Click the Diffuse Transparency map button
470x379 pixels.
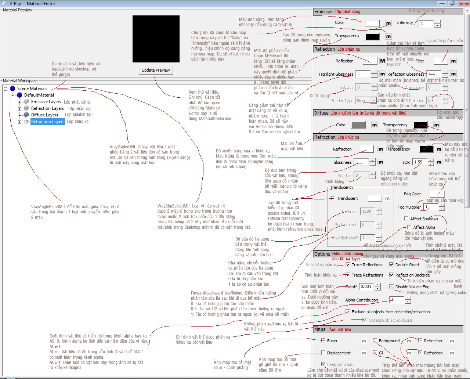coord(436,125)
